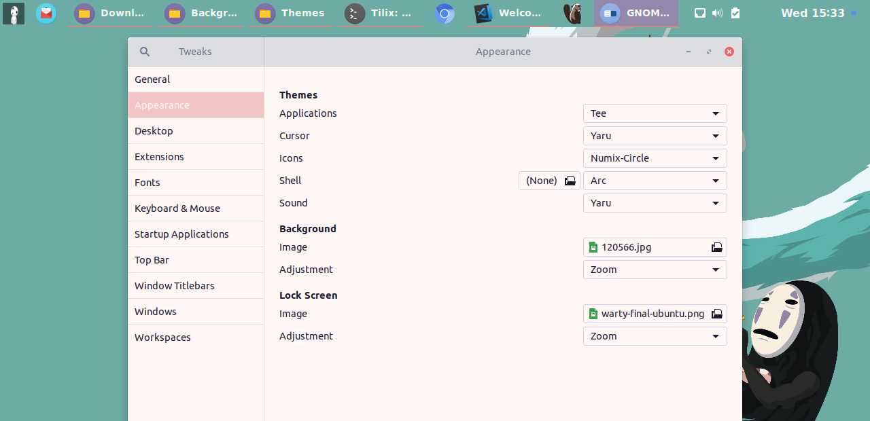Open the Themes folder window
Image resolution: width=870 pixels, height=421 pixels.
point(290,14)
